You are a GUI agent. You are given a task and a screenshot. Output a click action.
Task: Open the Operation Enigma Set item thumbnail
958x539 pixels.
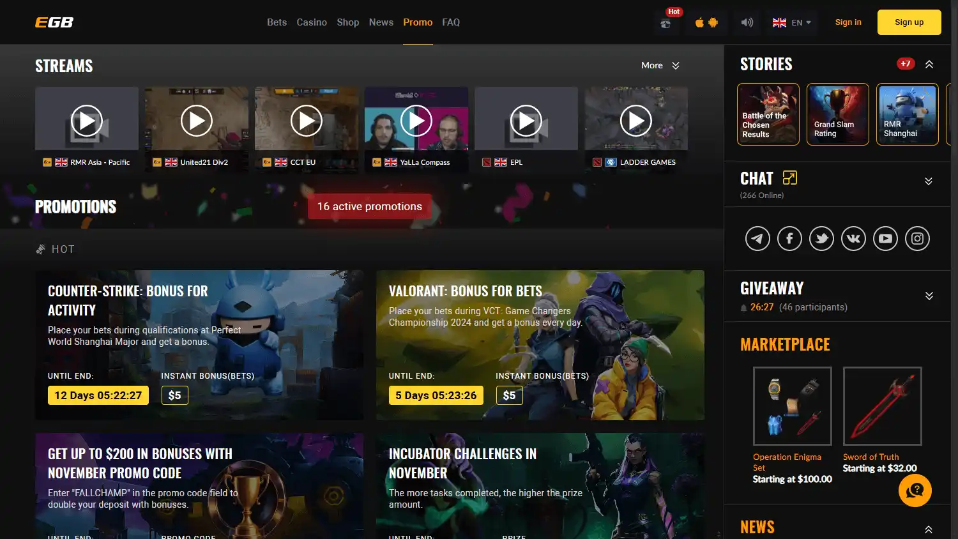pyautogui.click(x=793, y=406)
